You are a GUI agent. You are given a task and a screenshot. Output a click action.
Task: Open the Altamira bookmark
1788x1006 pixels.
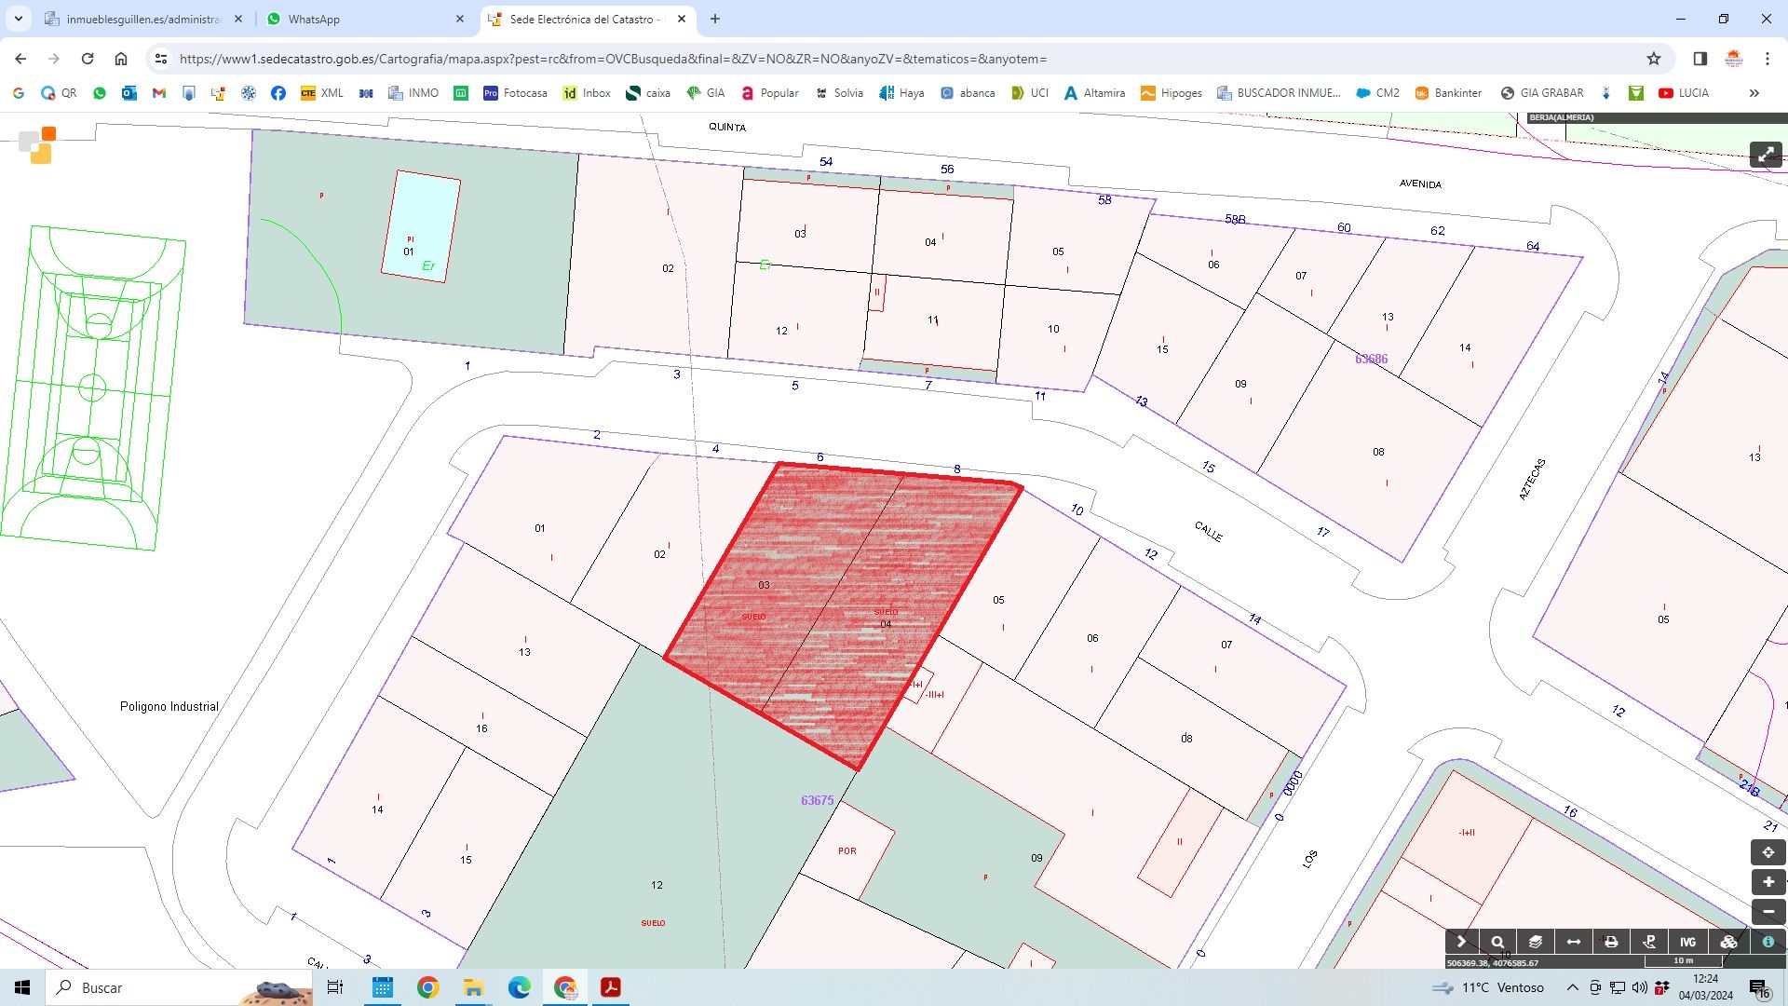pos(1094,93)
